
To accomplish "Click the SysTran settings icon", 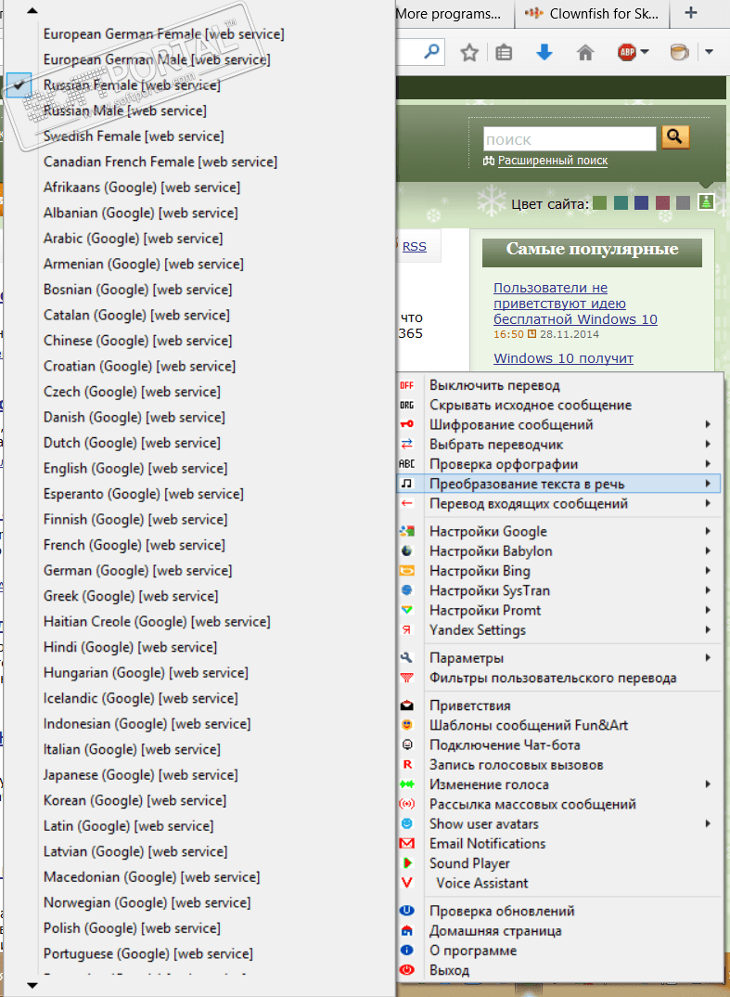I will tap(406, 590).
